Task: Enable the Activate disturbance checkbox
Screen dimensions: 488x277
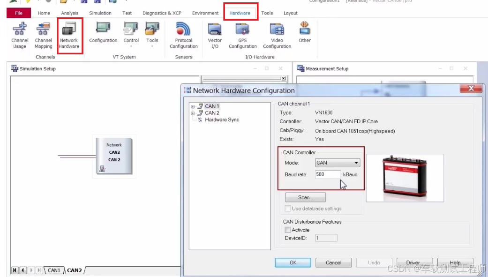Action: coord(288,230)
